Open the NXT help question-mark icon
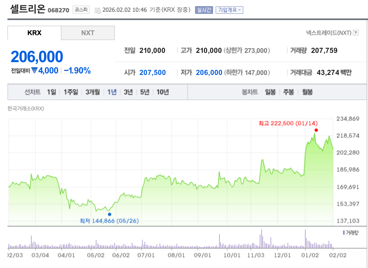The width and height of the screenshot is (368, 268). point(356,33)
